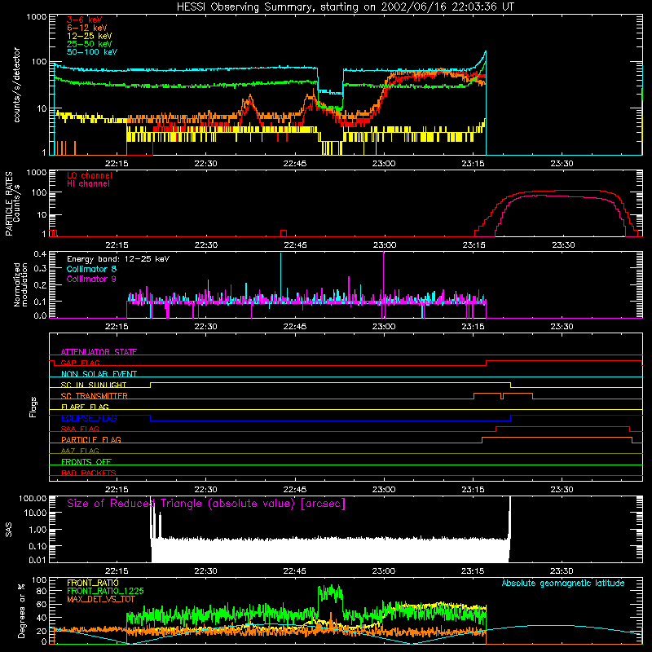Click the Flags axis label
652x652 pixels.
click(x=33, y=407)
